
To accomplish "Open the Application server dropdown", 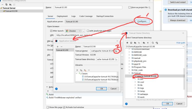I will click(x=99, y=22).
